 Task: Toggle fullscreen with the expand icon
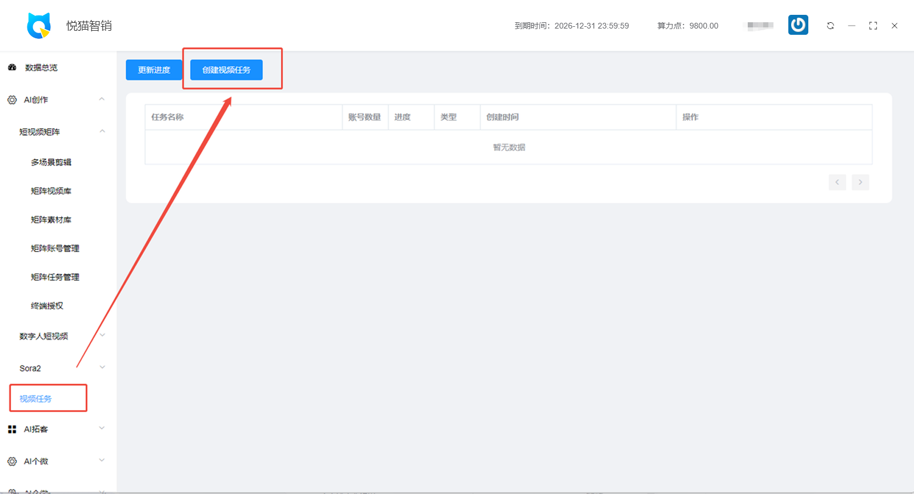pyautogui.click(x=873, y=26)
